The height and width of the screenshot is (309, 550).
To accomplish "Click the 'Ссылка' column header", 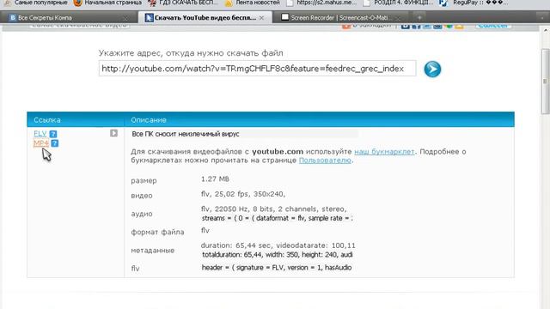I will point(47,120).
